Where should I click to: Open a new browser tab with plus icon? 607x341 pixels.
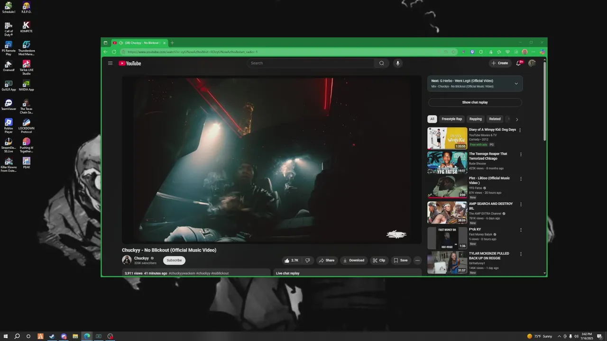pyautogui.click(x=172, y=43)
